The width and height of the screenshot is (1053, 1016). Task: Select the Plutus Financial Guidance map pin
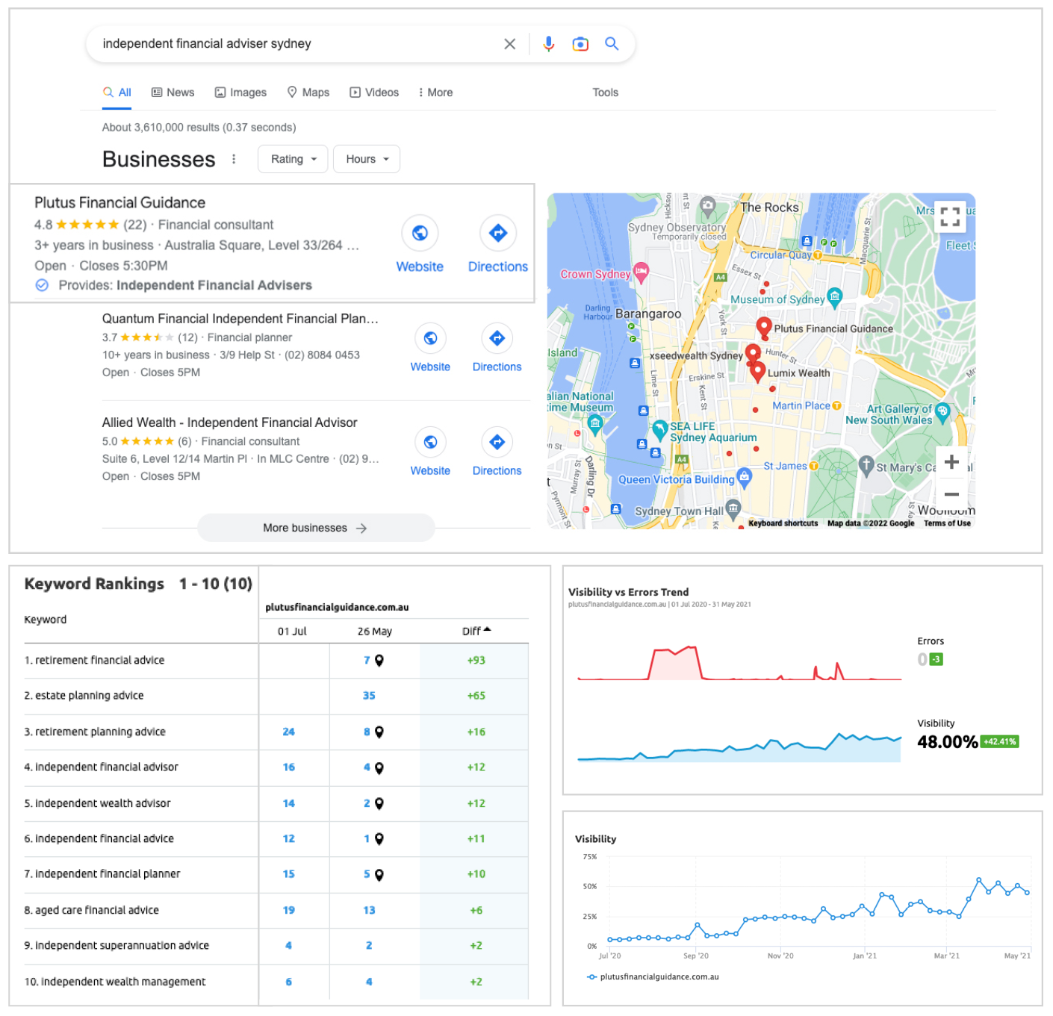(x=764, y=326)
